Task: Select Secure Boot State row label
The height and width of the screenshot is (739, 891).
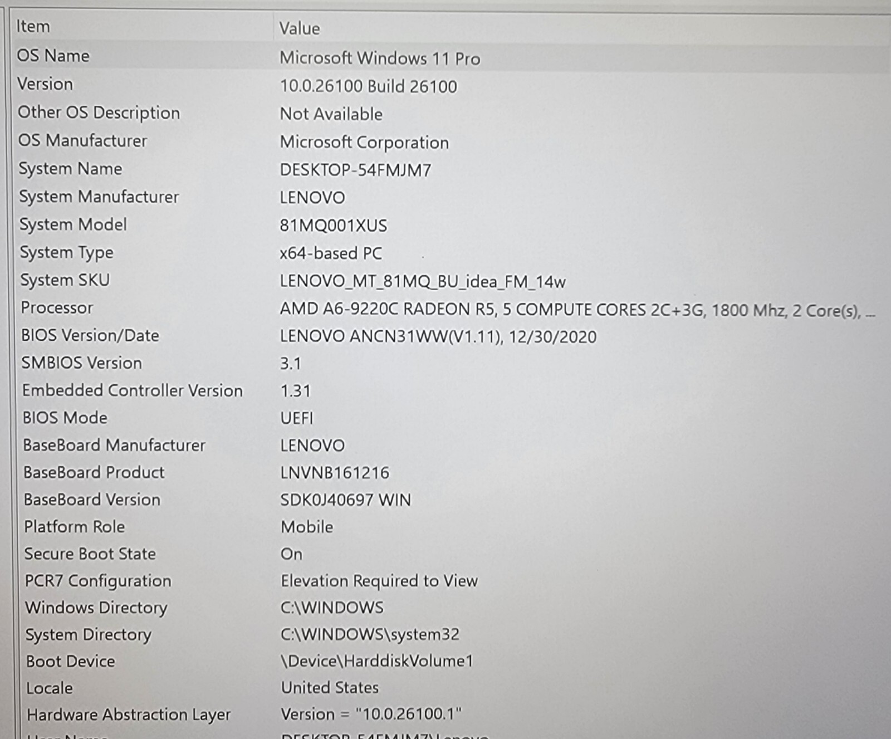Action: click(x=90, y=554)
